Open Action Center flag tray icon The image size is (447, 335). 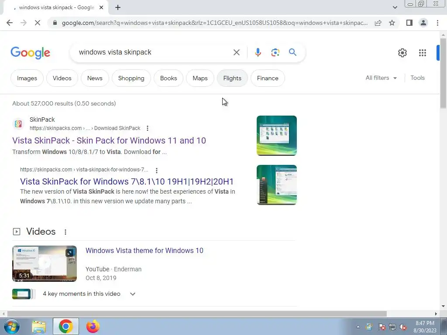point(382,327)
